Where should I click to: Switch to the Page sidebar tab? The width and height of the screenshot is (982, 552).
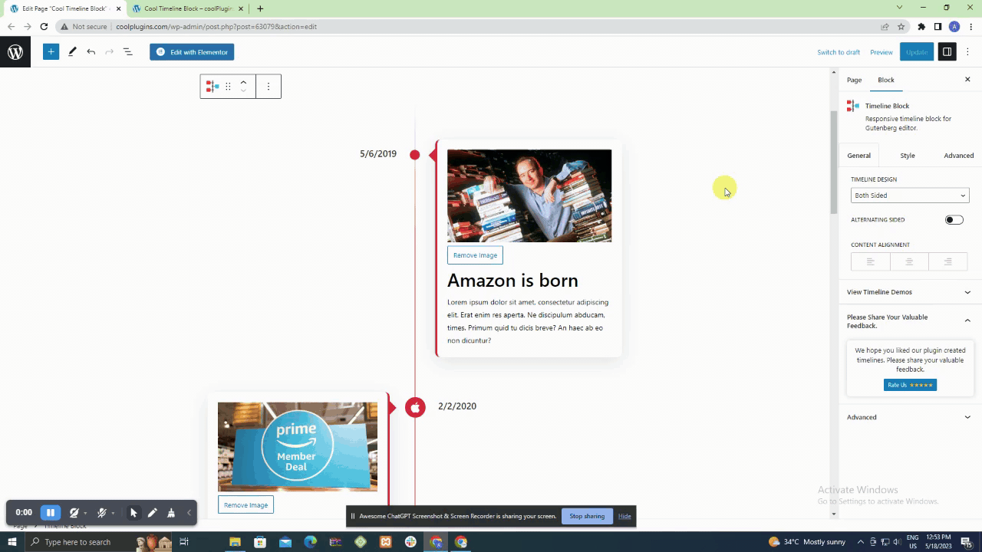[854, 80]
